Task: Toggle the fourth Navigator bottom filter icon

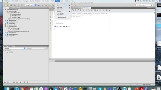Action: click(14, 82)
